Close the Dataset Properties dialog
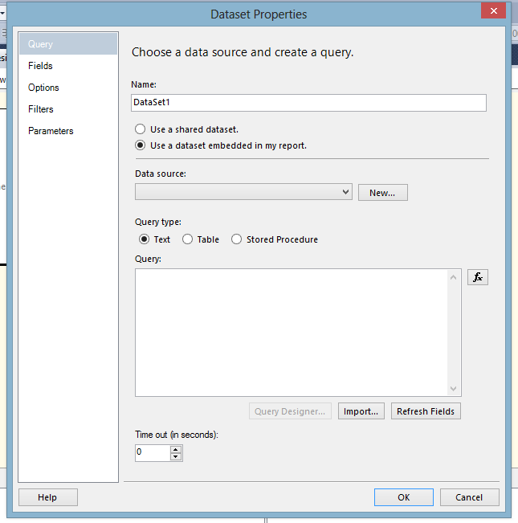This screenshot has height=523, width=518. [491, 10]
